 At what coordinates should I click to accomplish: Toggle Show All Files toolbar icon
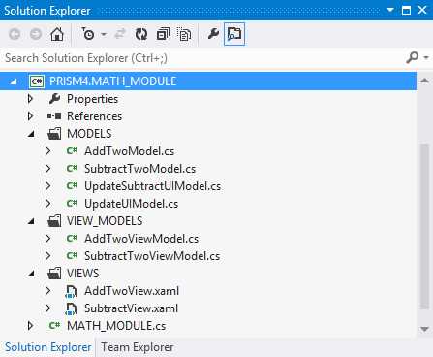184,34
